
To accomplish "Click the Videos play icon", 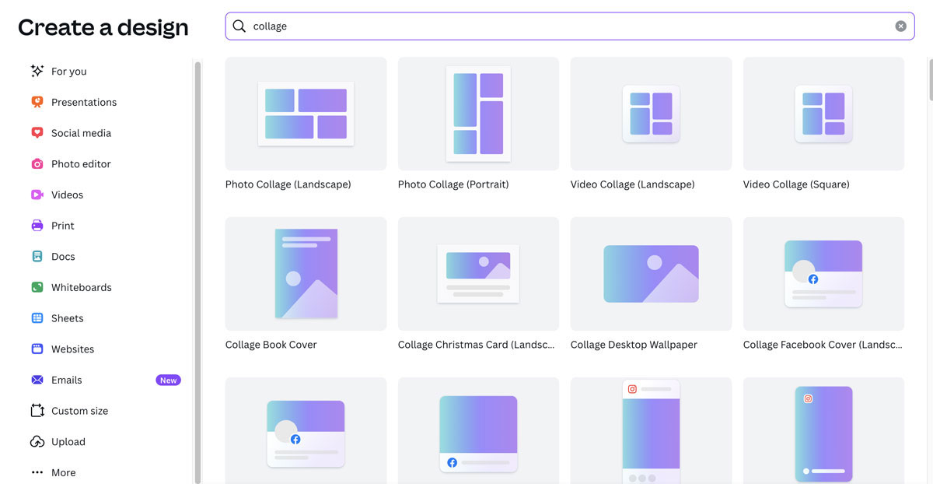I will coord(37,195).
